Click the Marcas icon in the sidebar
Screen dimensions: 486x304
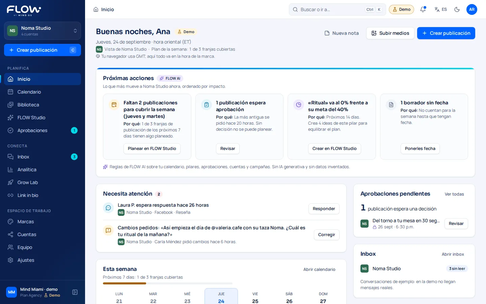point(10,222)
